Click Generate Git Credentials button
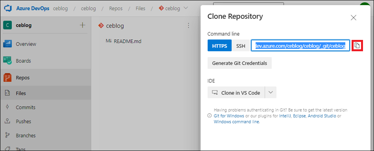 [x=240, y=63]
